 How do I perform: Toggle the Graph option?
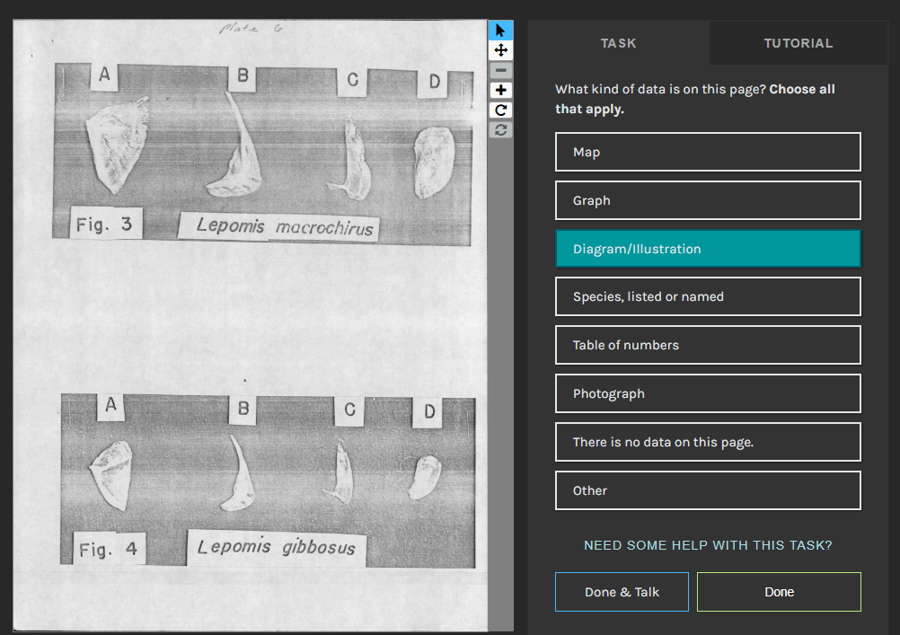708,200
